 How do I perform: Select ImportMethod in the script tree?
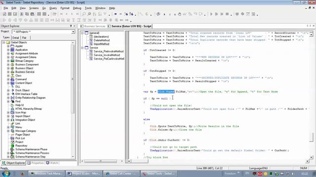(x=101, y=44)
